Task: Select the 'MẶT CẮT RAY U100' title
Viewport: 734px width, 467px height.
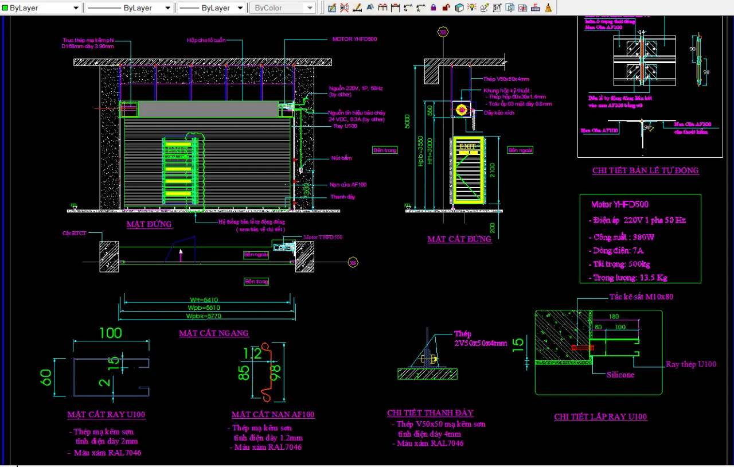Action: (x=106, y=415)
